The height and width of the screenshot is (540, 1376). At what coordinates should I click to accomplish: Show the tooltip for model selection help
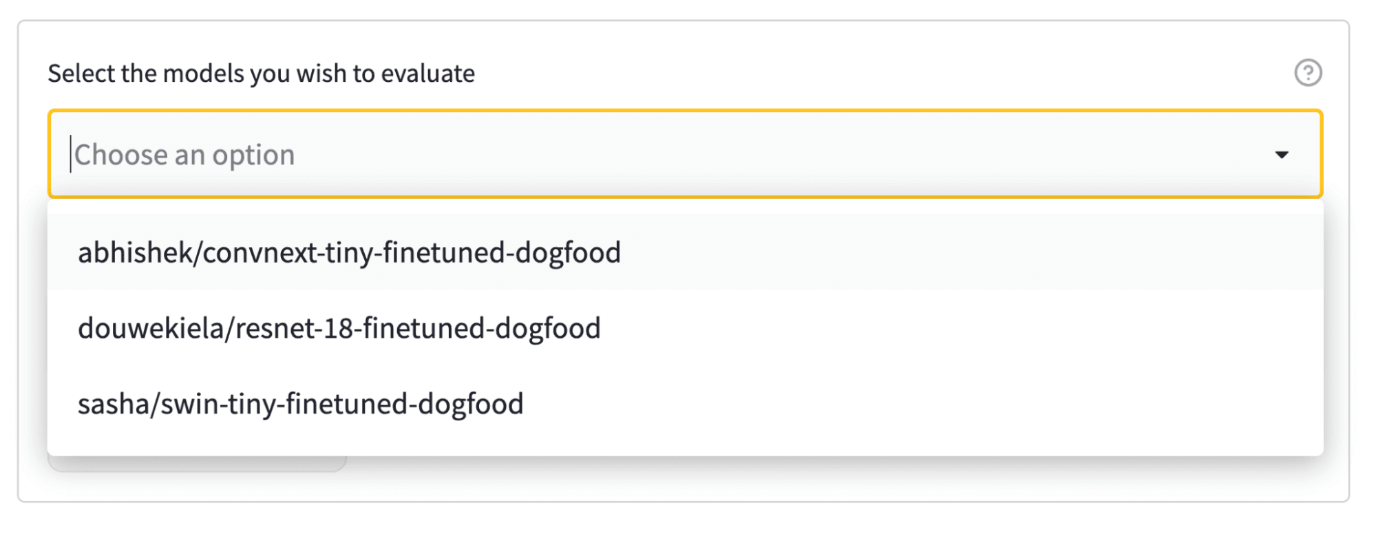pyautogui.click(x=1308, y=73)
